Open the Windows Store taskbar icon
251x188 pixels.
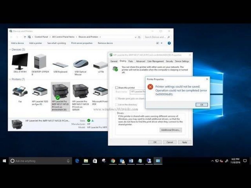click(95, 161)
